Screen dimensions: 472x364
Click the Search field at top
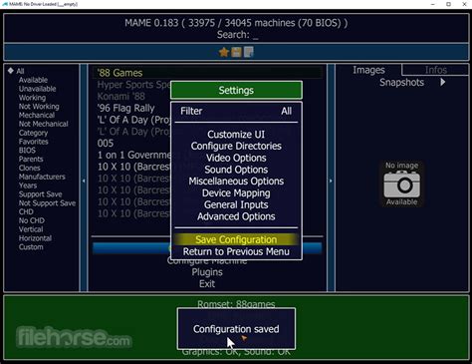pos(236,35)
